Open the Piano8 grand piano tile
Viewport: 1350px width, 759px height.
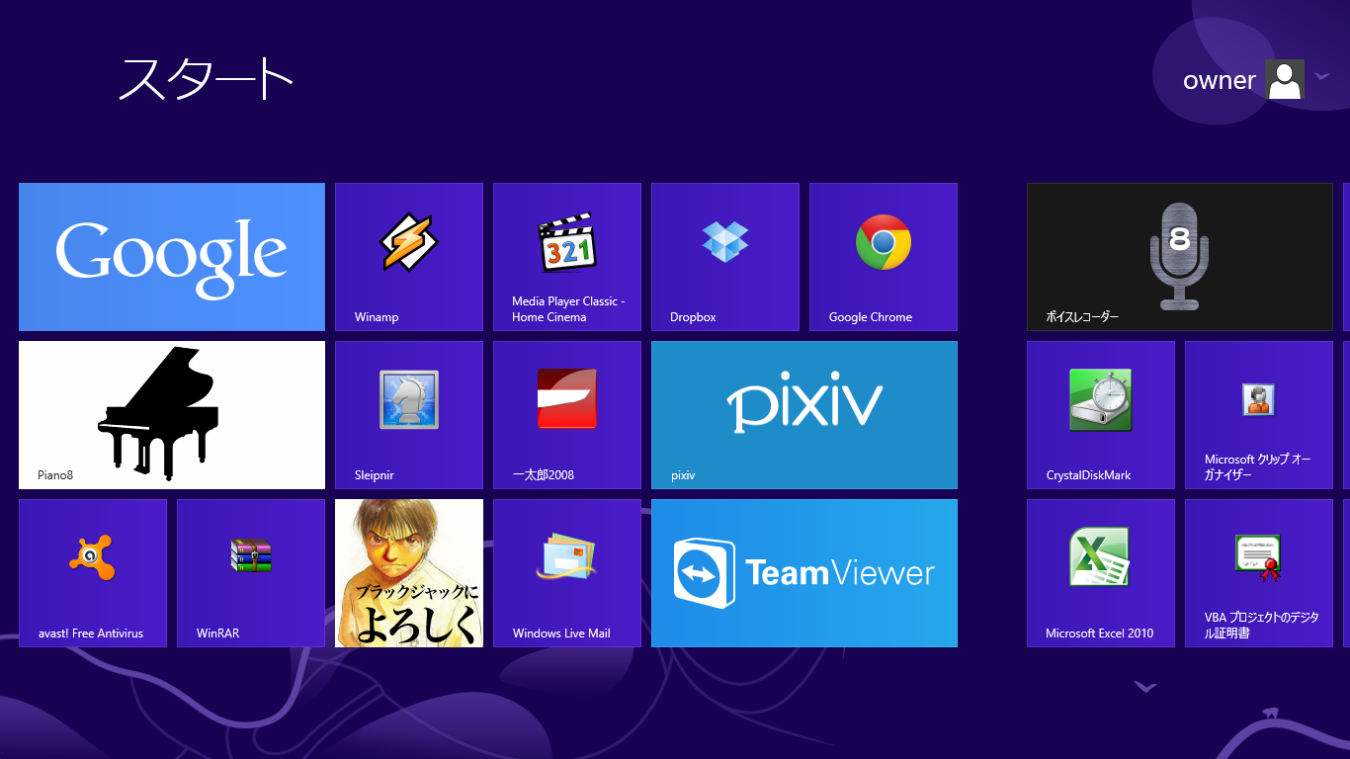click(172, 415)
